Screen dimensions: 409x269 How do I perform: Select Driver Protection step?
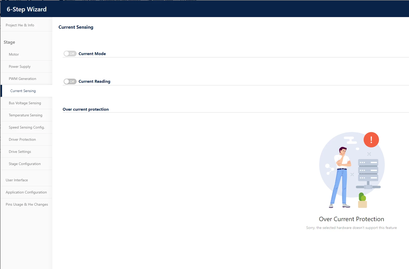click(26, 139)
